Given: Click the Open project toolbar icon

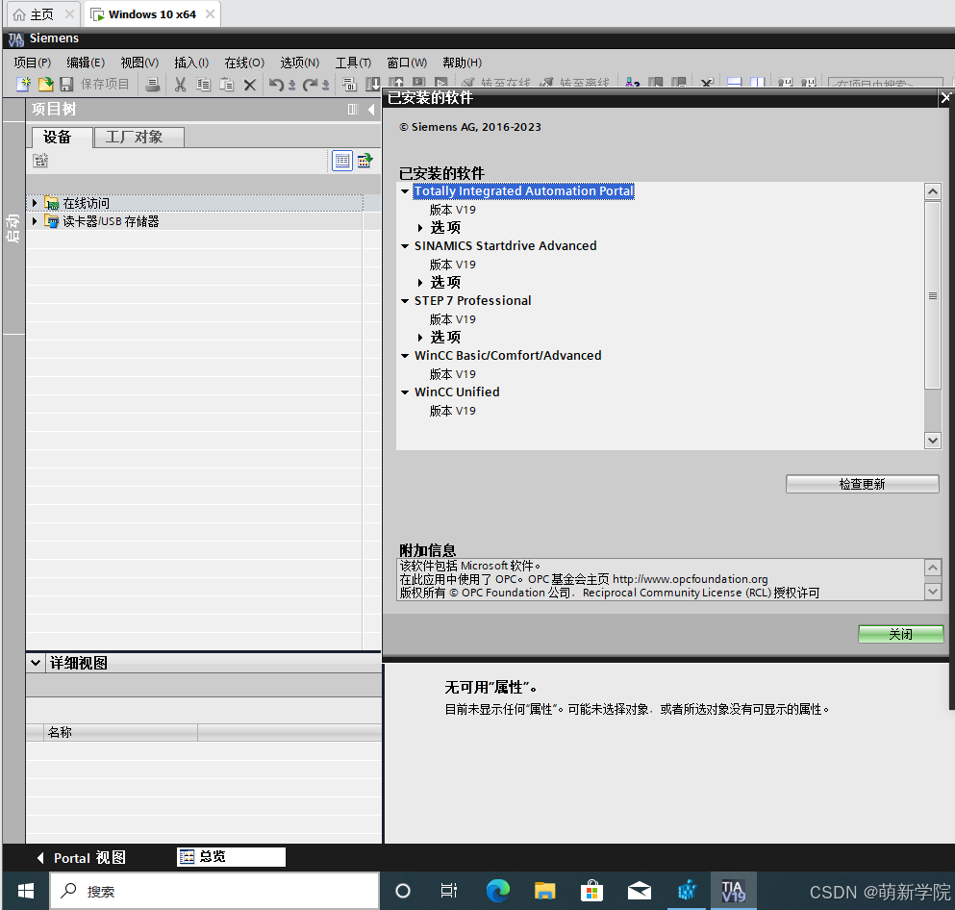Looking at the screenshot, I should pos(45,84).
